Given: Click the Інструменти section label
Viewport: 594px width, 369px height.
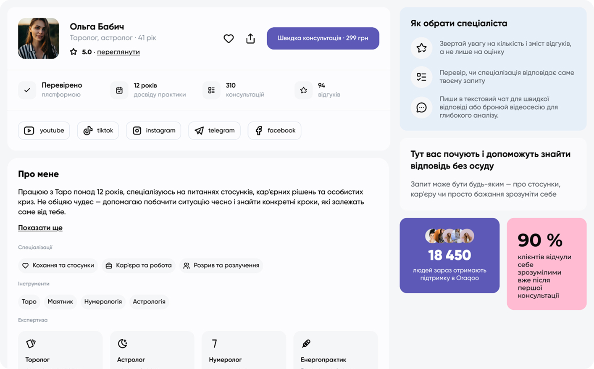Looking at the screenshot, I should click(x=34, y=284).
